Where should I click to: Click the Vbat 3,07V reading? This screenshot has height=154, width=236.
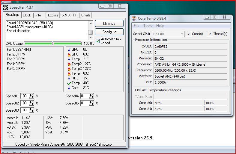[57, 132]
